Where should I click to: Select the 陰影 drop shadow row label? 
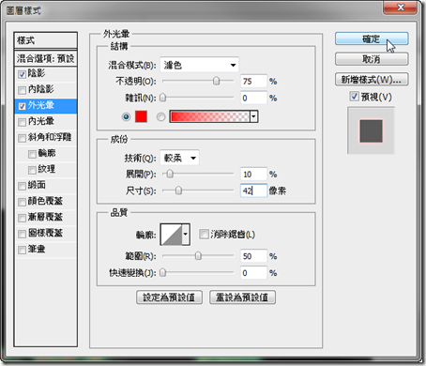(x=37, y=73)
